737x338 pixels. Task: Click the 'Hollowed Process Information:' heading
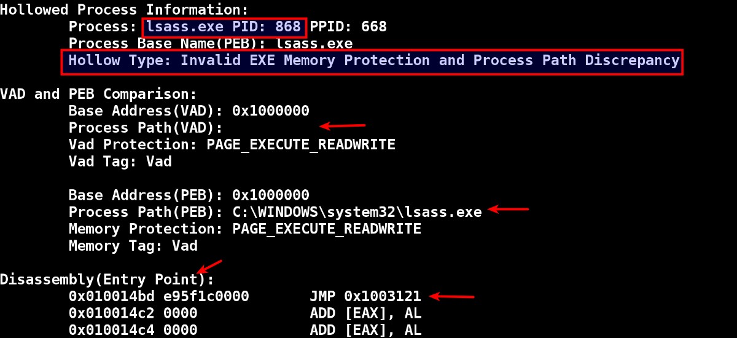124,10
